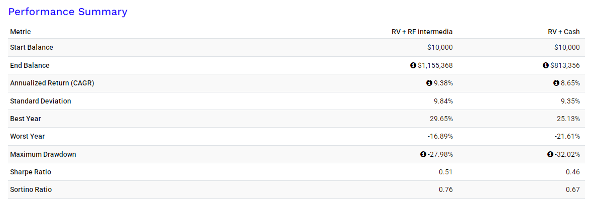
Task: Select the RV + RF intermedia column header
Action: click(x=422, y=32)
